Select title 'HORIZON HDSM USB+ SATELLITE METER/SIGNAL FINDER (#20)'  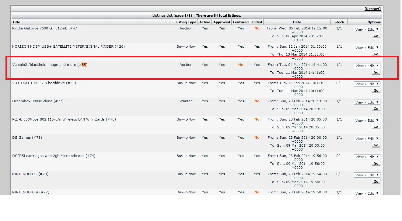pos(68,46)
